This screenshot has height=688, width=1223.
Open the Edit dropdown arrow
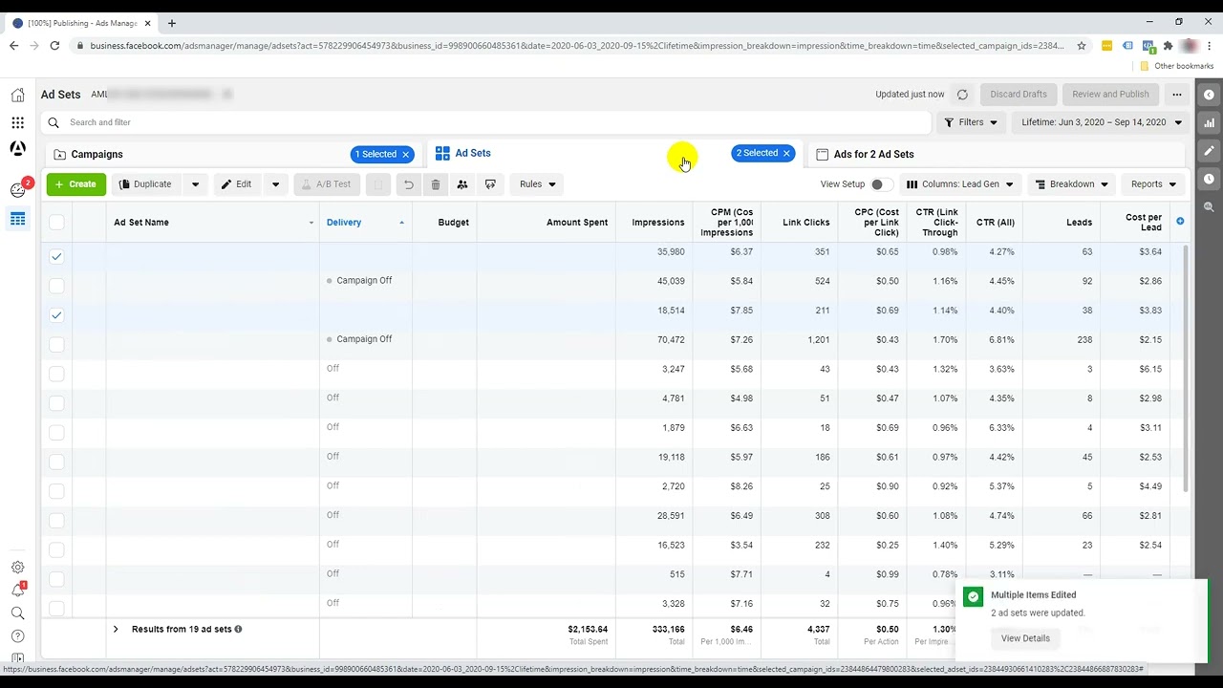[275, 184]
